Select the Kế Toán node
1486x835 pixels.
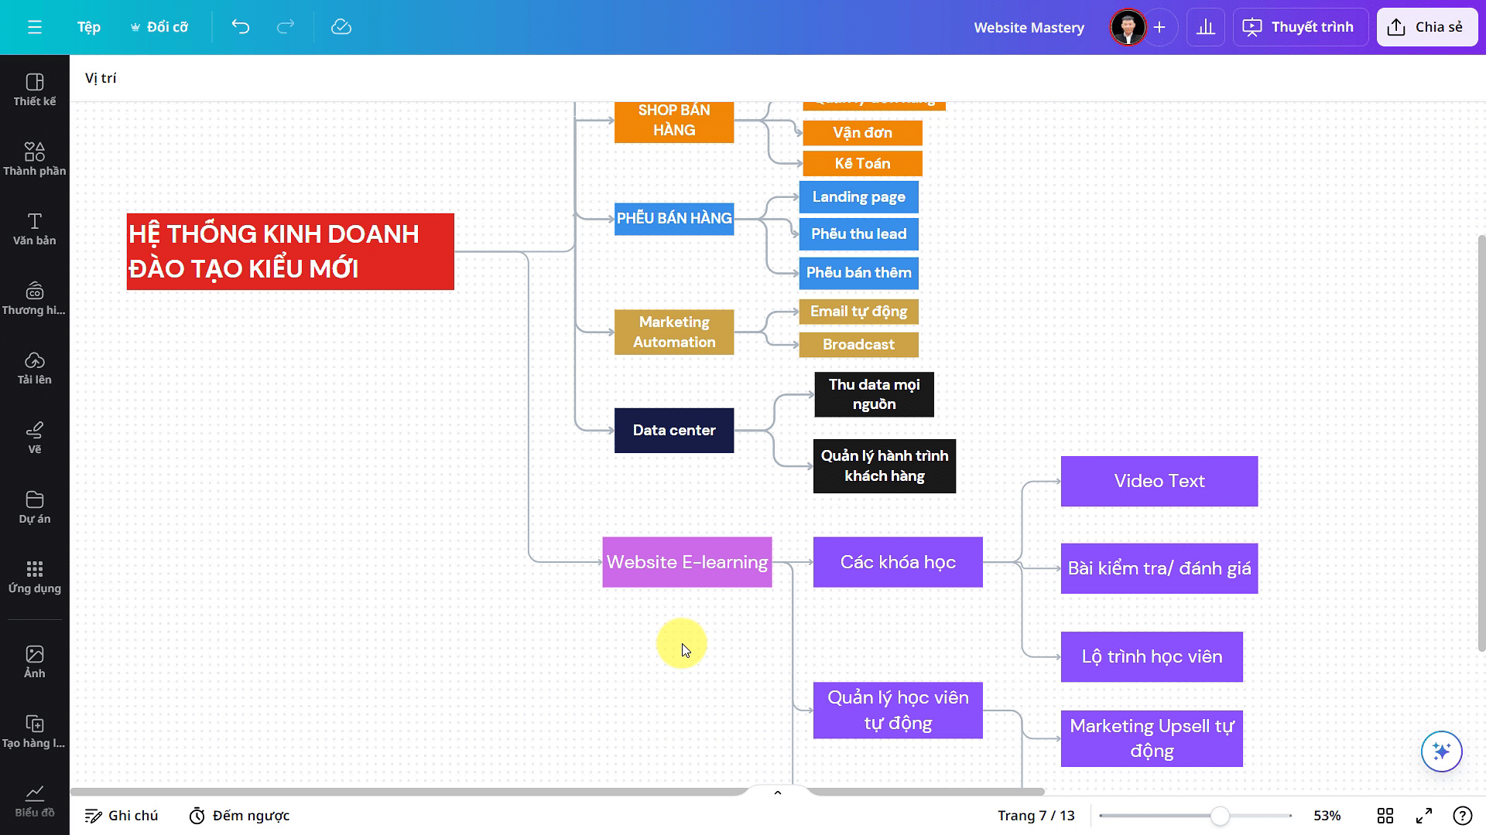point(862,164)
